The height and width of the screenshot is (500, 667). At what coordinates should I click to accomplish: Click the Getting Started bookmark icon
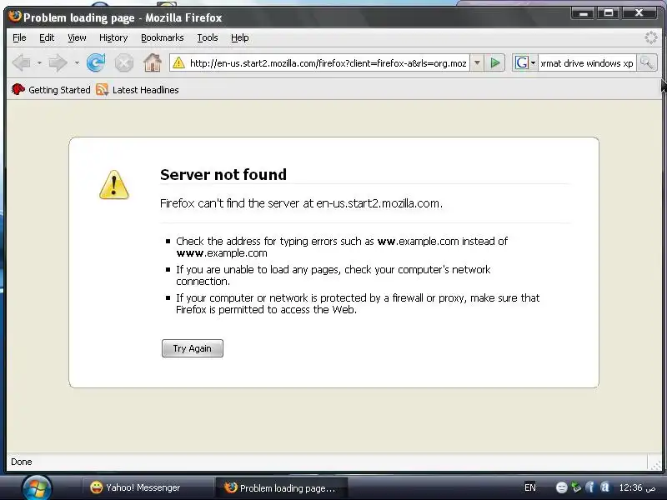(18, 89)
